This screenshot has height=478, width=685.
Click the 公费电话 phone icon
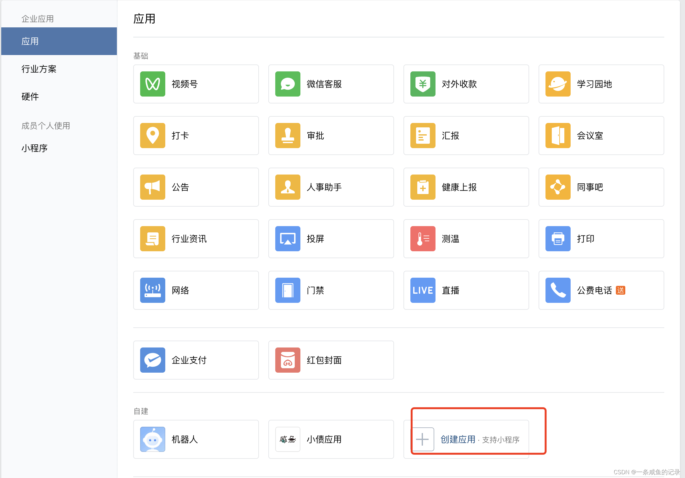pos(558,290)
